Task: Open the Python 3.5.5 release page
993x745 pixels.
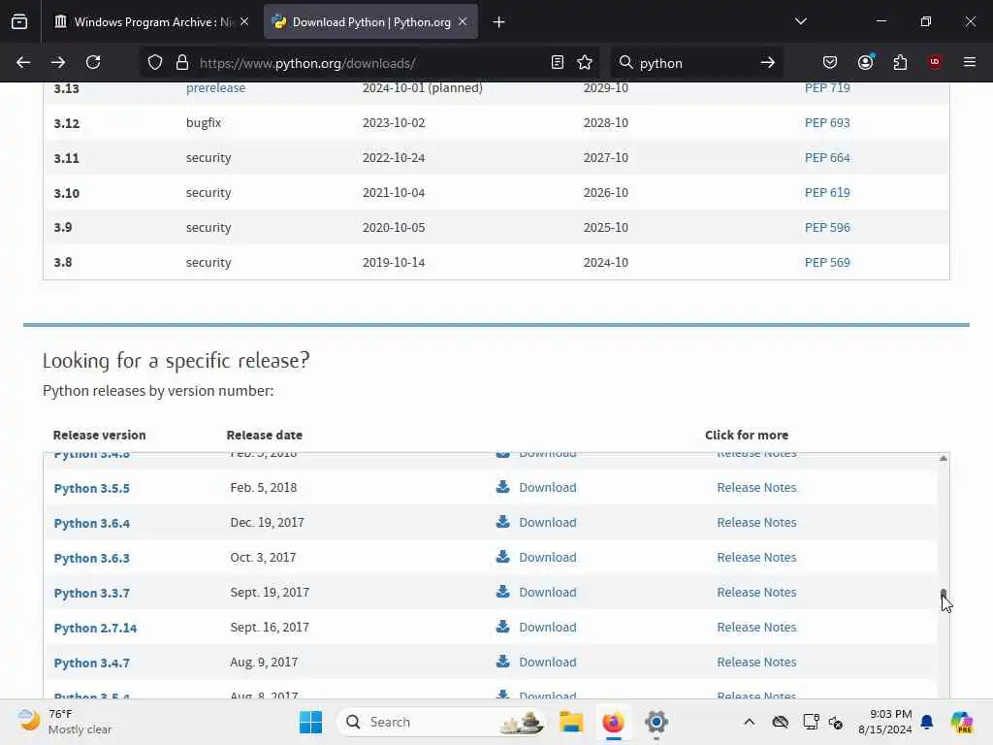Action: pos(92,489)
